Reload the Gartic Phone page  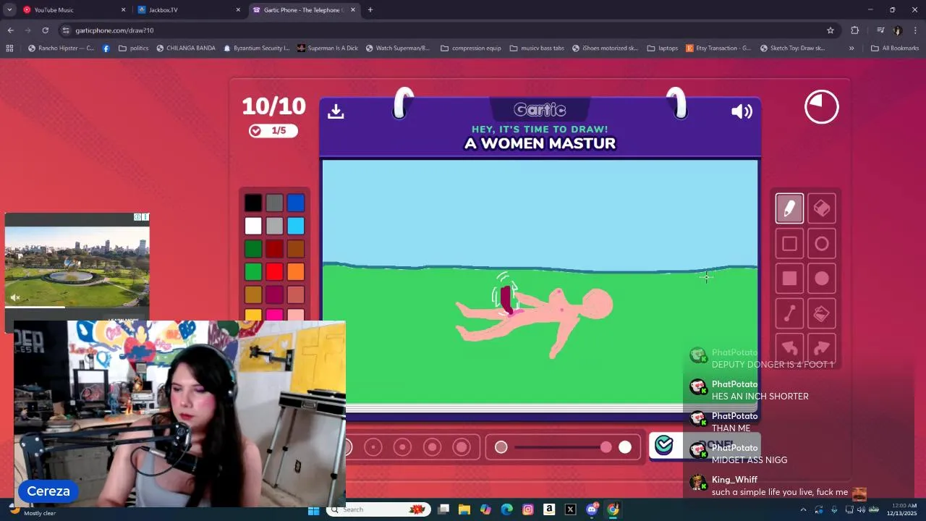45,30
